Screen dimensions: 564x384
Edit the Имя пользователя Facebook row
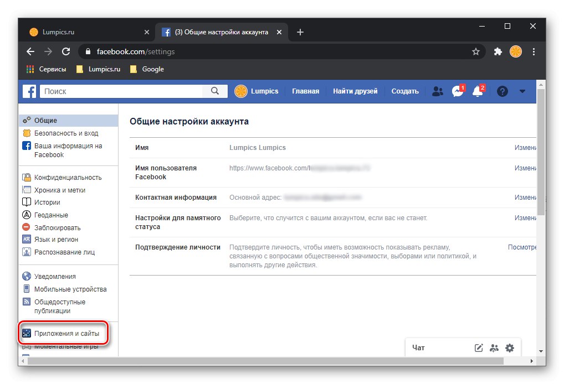pyautogui.click(x=525, y=168)
